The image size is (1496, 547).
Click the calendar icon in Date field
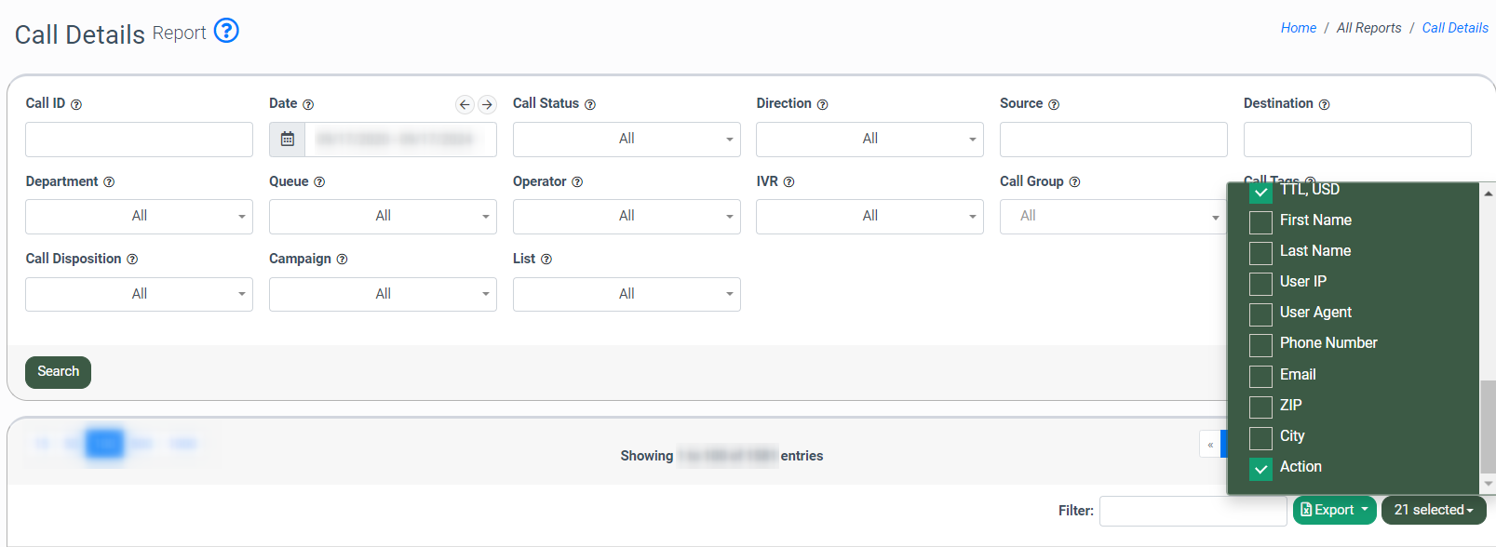coord(288,140)
